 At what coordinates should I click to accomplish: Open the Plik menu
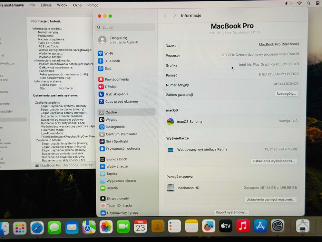(x=32, y=5)
